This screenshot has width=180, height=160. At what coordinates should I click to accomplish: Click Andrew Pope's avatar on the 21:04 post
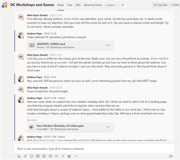pos(21,100)
